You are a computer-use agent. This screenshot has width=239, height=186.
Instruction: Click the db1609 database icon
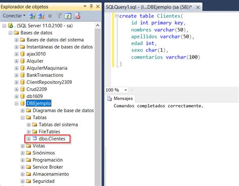tap(22, 97)
